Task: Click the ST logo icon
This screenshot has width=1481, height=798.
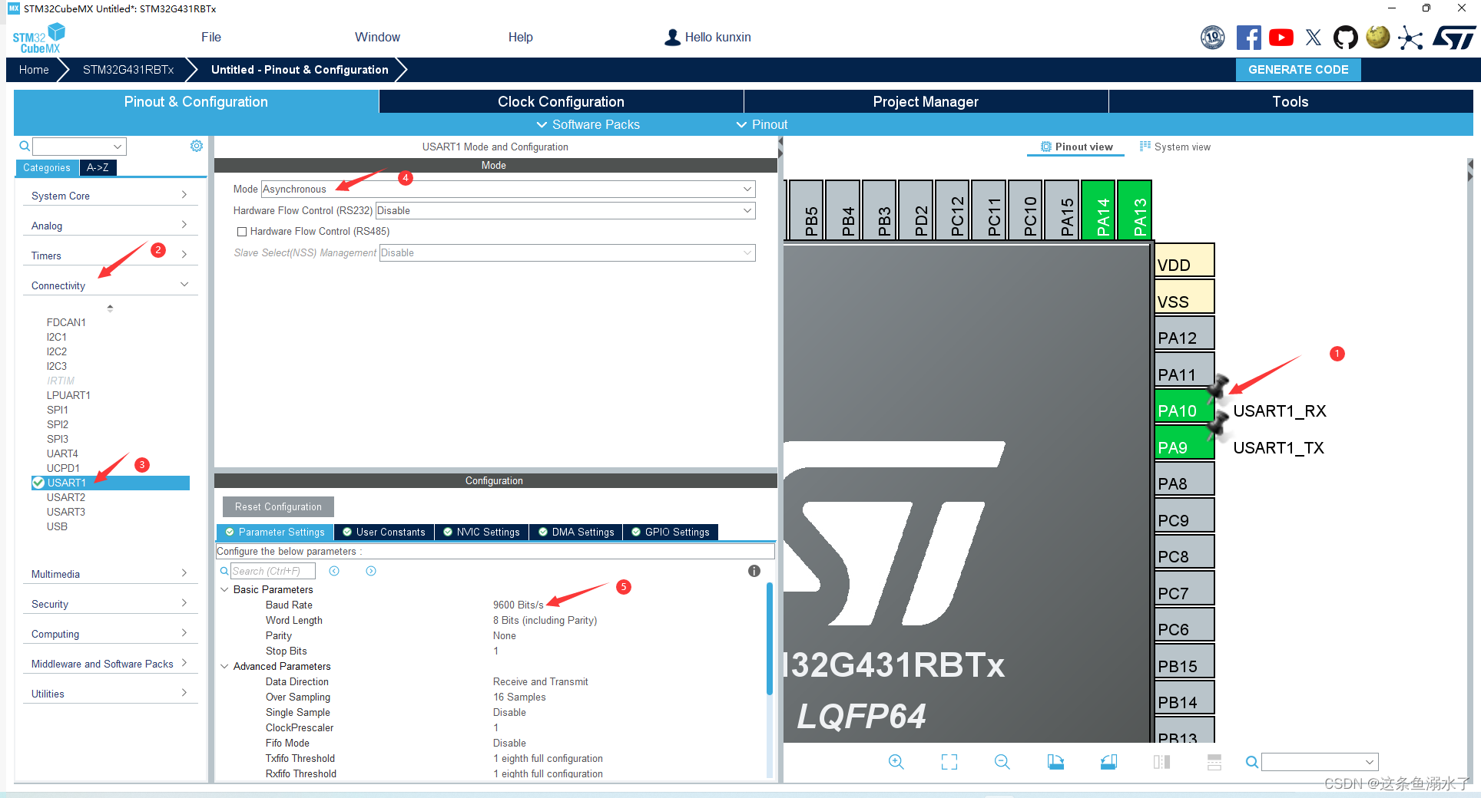Action: coord(1454,37)
